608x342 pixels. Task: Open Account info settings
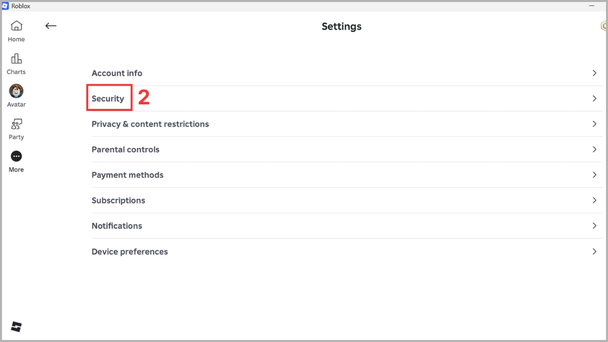[x=345, y=73]
